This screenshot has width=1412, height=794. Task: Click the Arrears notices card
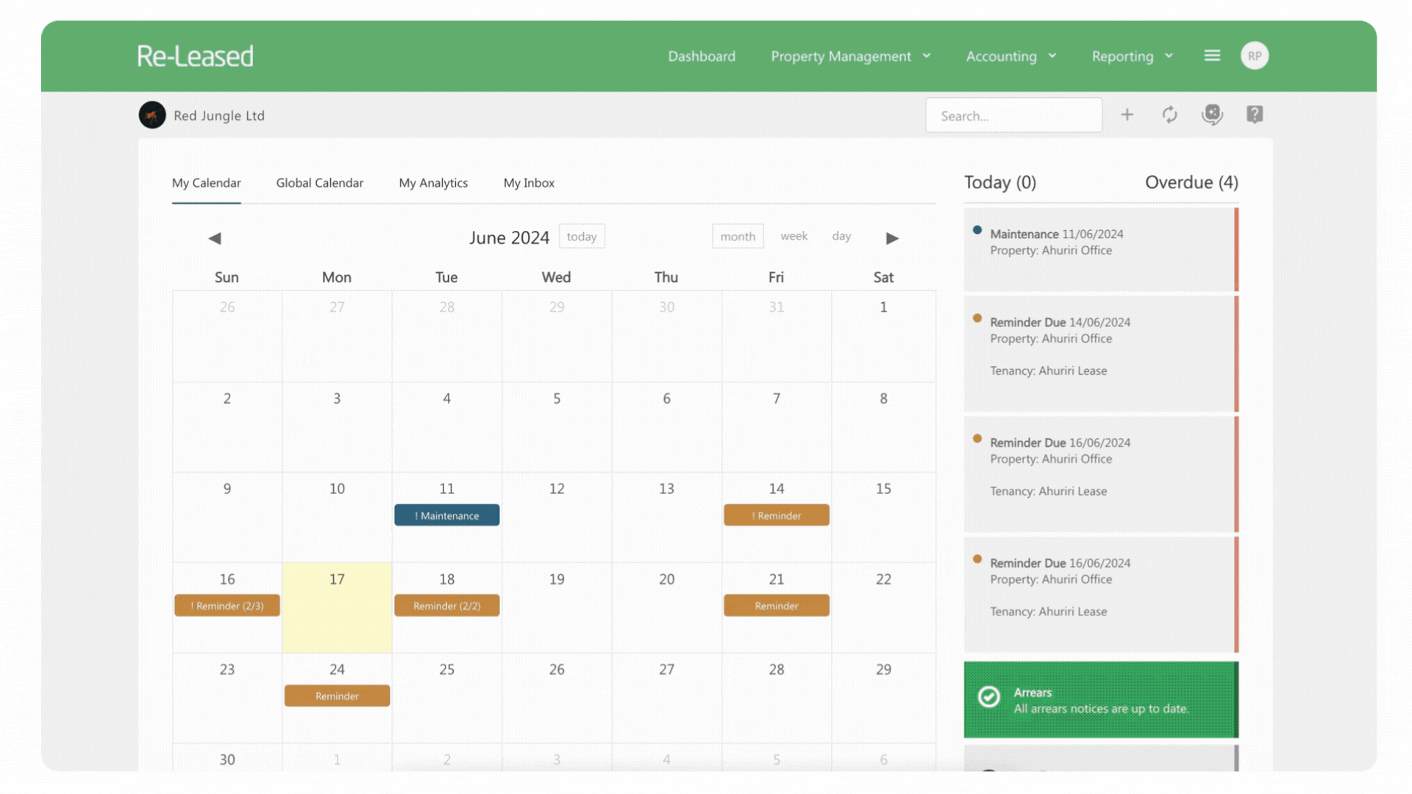point(1101,700)
